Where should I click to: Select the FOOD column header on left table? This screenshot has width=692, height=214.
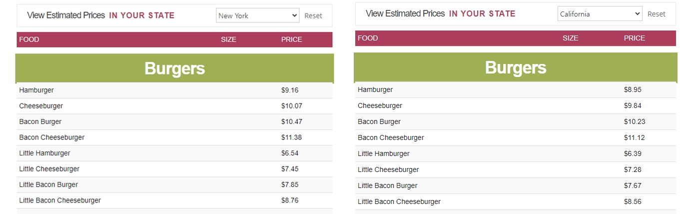(29, 39)
